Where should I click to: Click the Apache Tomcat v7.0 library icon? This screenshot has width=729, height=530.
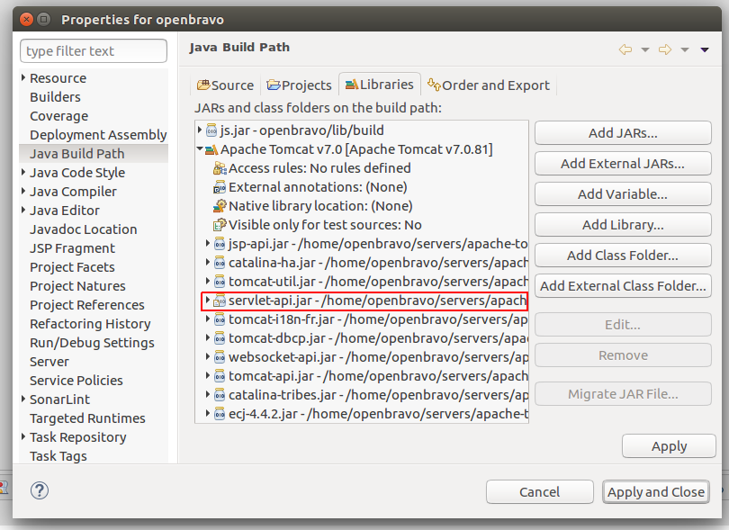point(211,149)
